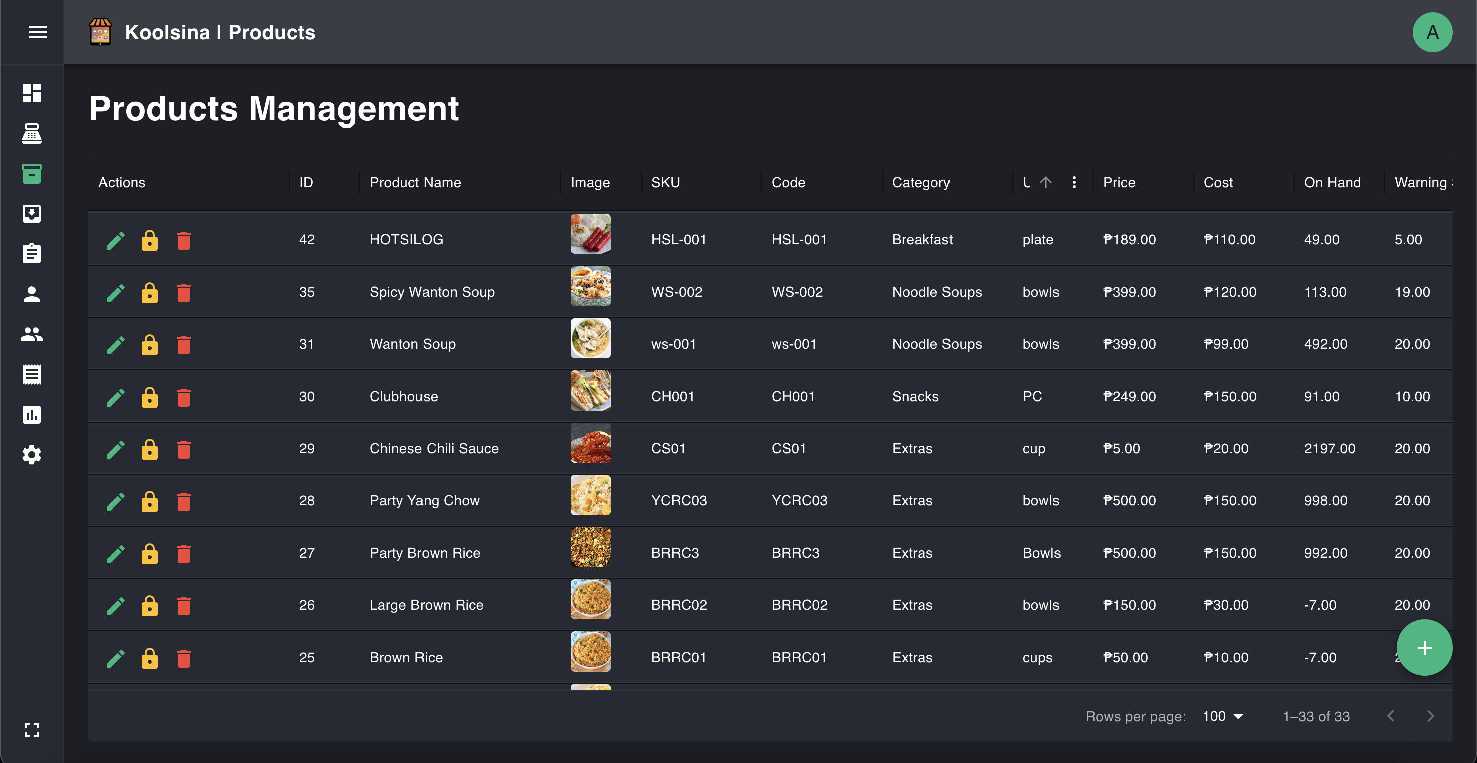Edit the HOTSILOG product with the pencil icon
The height and width of the screenshot is (763, 1477).
[x=115, y=240]
